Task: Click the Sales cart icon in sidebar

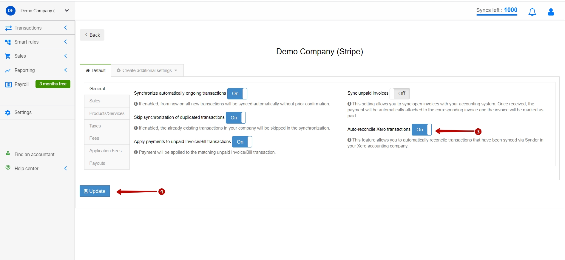Action: 8,56
